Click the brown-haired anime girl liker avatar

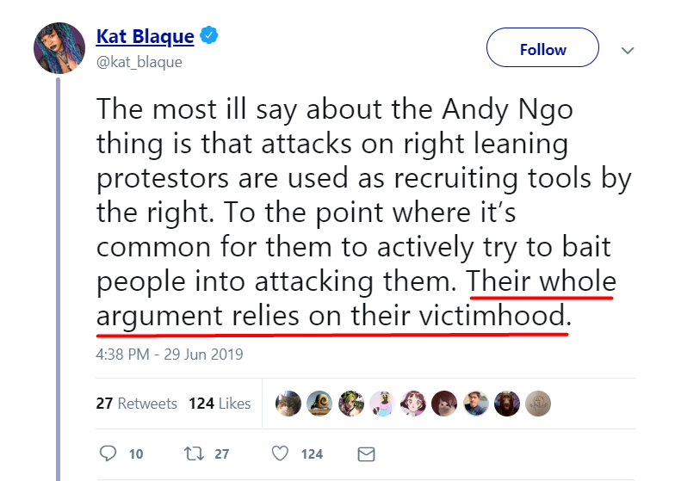point(413,404)
